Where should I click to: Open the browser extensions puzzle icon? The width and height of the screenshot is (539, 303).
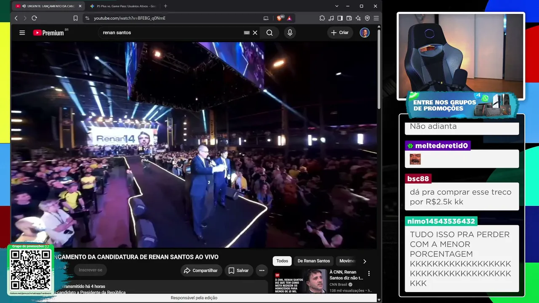322,18
